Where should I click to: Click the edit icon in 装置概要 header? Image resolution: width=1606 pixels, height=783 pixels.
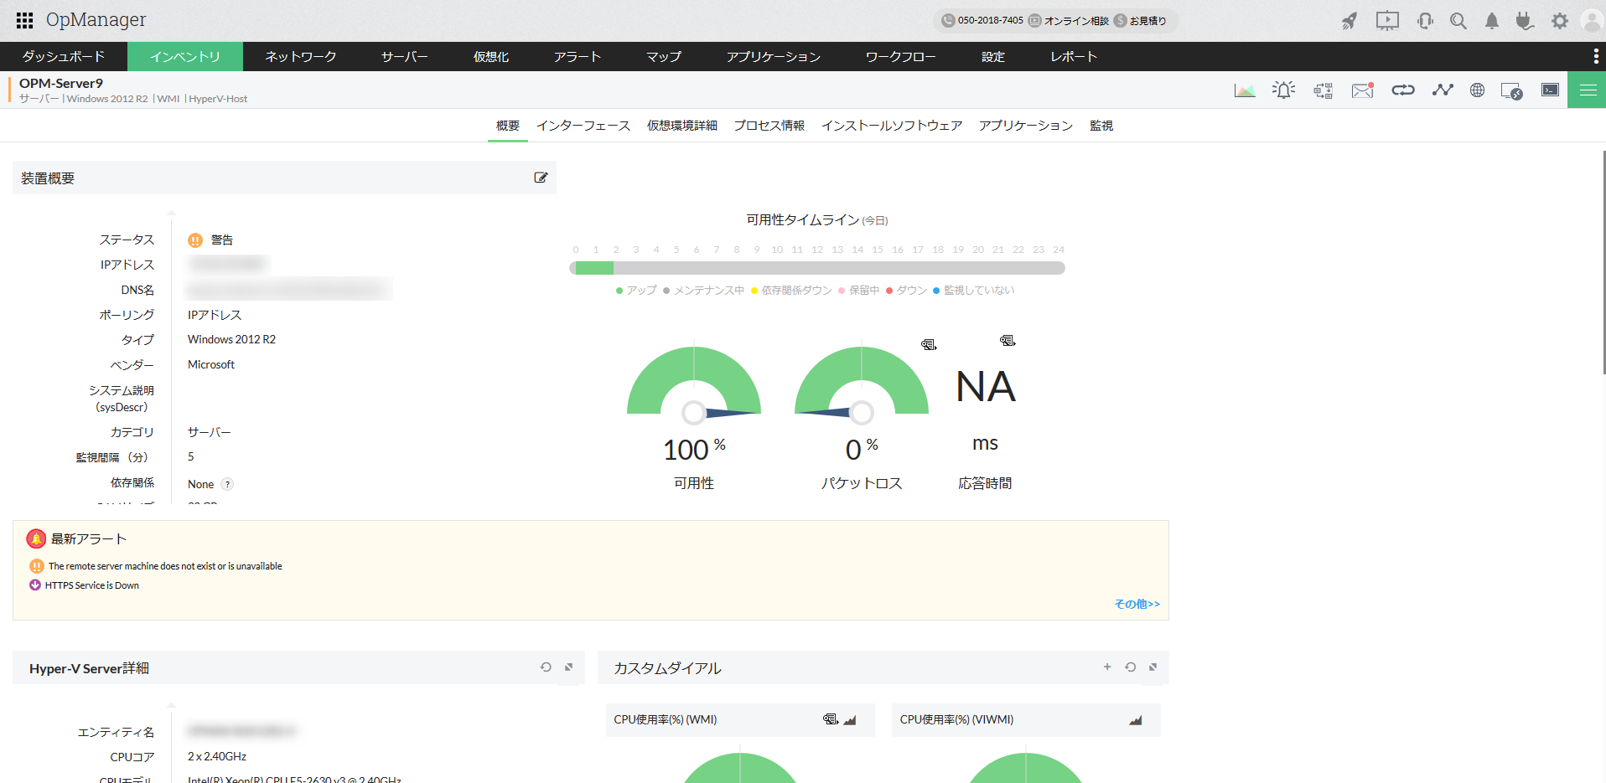click(x=541, y=178)
